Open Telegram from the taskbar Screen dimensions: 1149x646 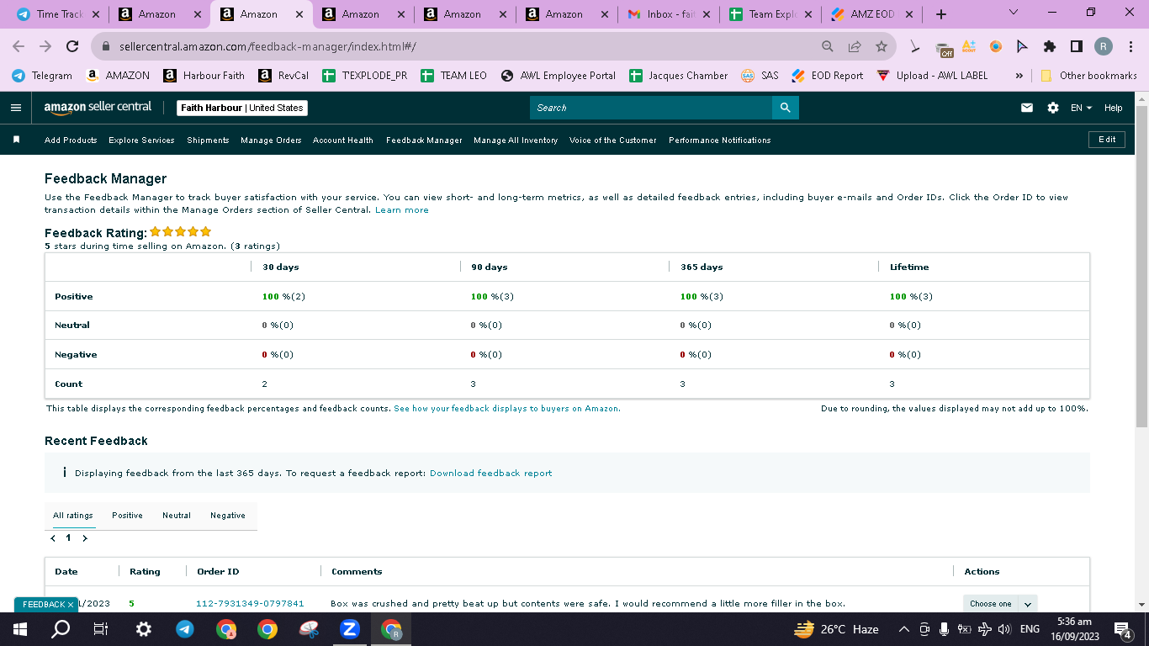tap(185, 629)
